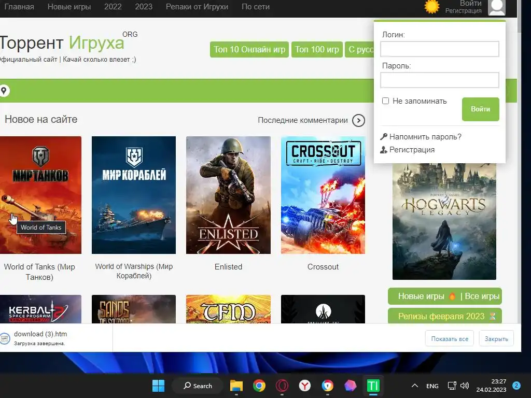Open notification badge in system tray
The image size is (531, 398).
(516, 386)
